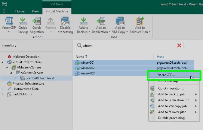Click Add to Replication ribbon icon
The width and height of the screenshot is (203, 130).
[x=101, y=21]
